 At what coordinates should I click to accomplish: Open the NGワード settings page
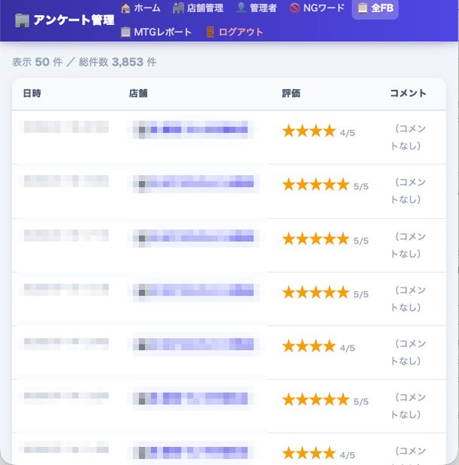coord(316,8)
